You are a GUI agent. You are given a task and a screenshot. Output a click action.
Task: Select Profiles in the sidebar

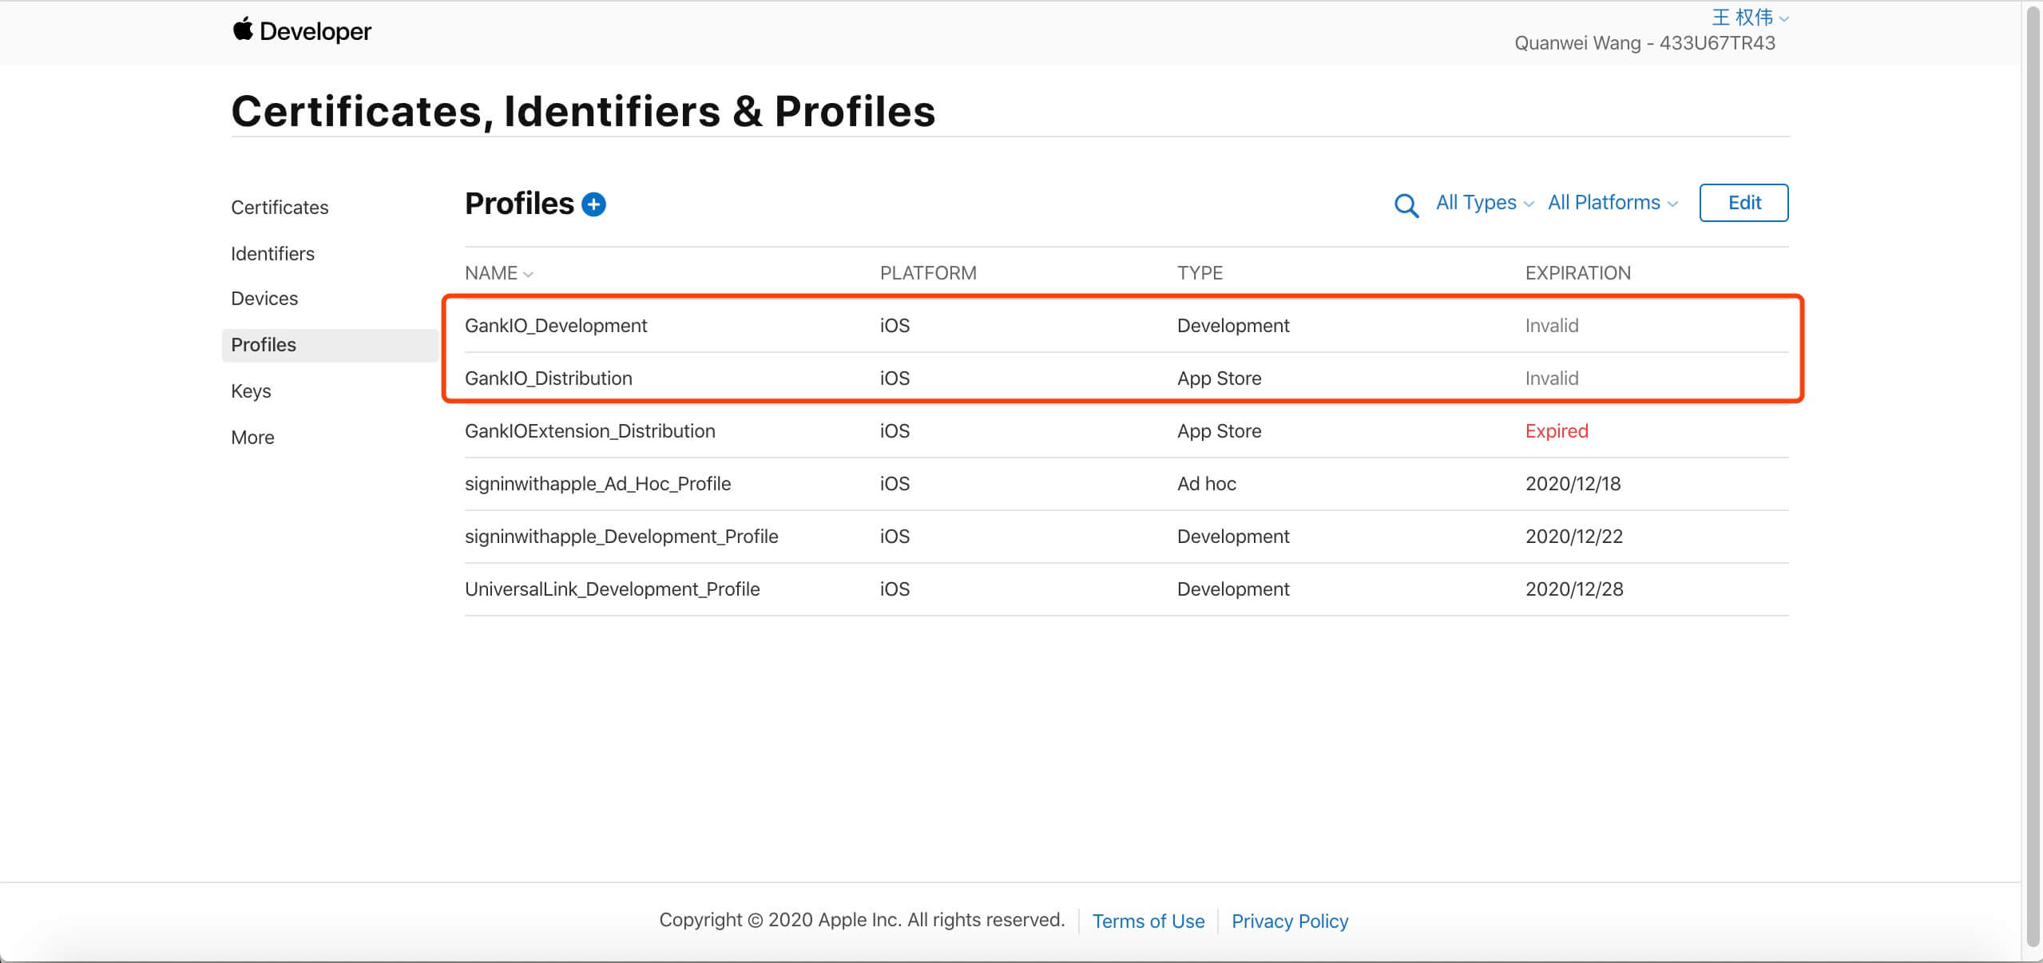pyautogui.click(x=329, y=345)
